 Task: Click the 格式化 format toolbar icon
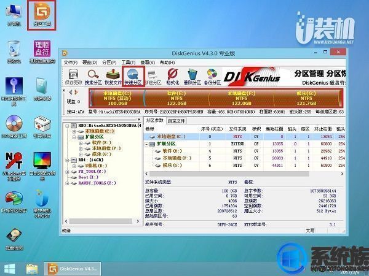172,77
